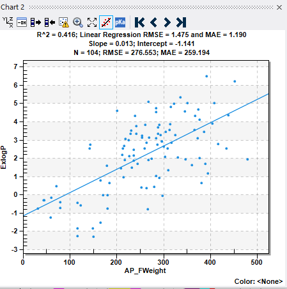Click the AP_FWeight x-axis label
This screenshot has width=287, height=289.
pos(145,270)
